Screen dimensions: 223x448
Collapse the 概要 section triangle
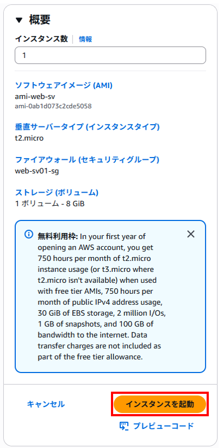[19, 20]
